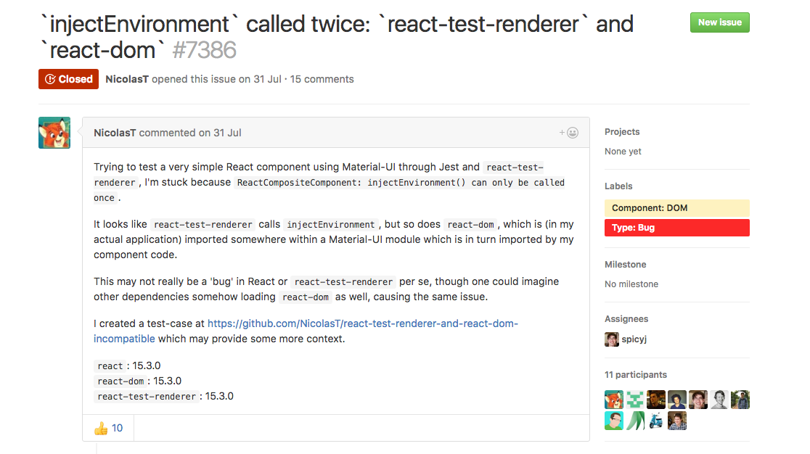The height and width of the screenshot is (454, 810).
Task: Click the red Closed status badge
Action: (x=68, y=79)
